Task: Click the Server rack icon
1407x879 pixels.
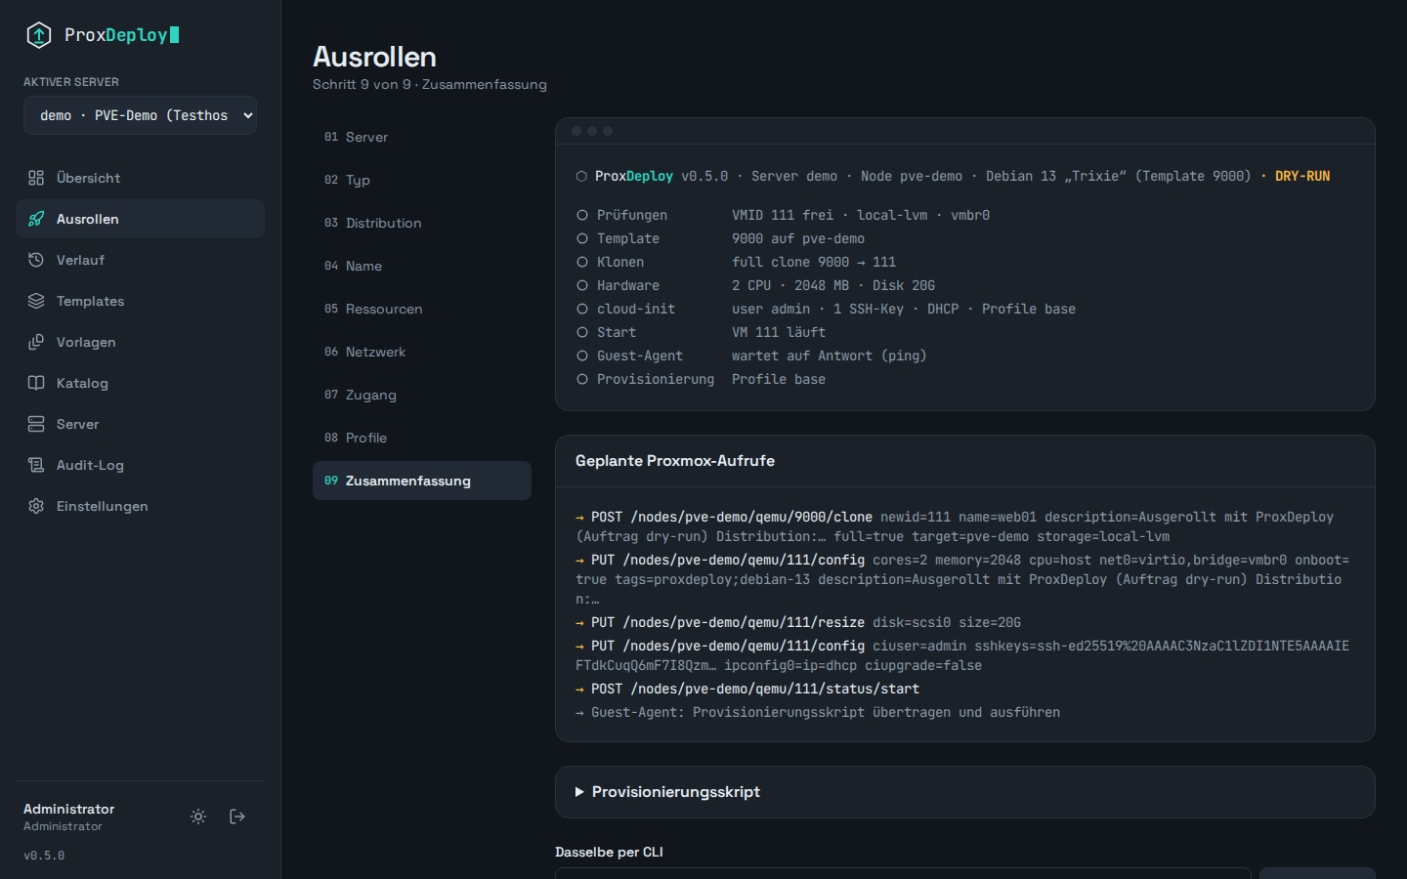Action: click(36, 424)
